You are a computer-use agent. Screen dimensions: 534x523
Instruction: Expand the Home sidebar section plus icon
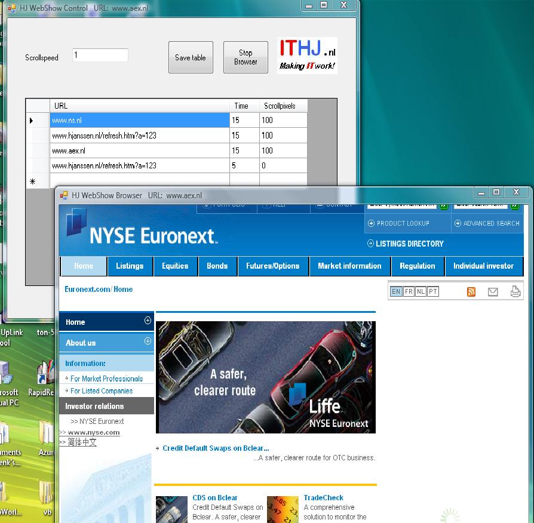click(x=148, y=321)
